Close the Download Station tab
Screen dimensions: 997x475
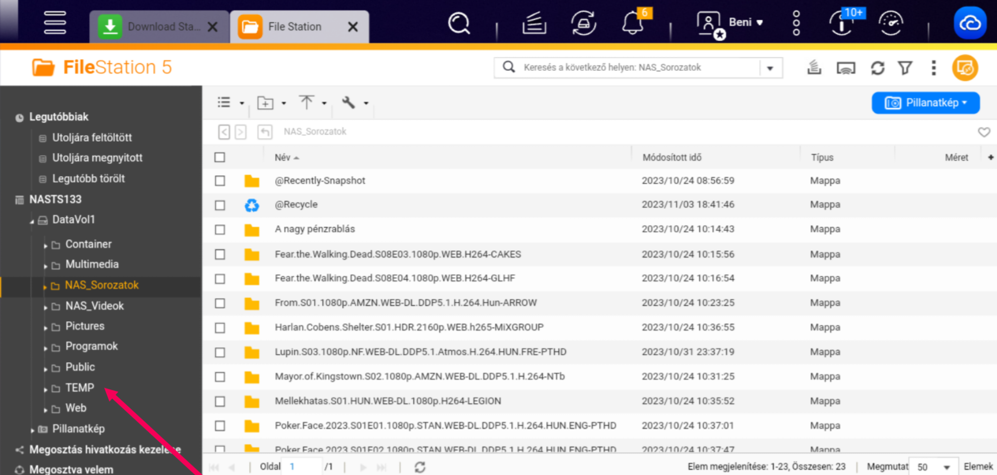pyautogui.click(x=212, y=27)
